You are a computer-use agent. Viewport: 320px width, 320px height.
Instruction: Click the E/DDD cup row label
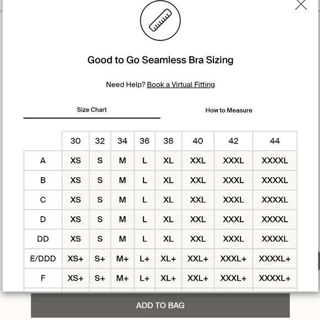(43, 259)
